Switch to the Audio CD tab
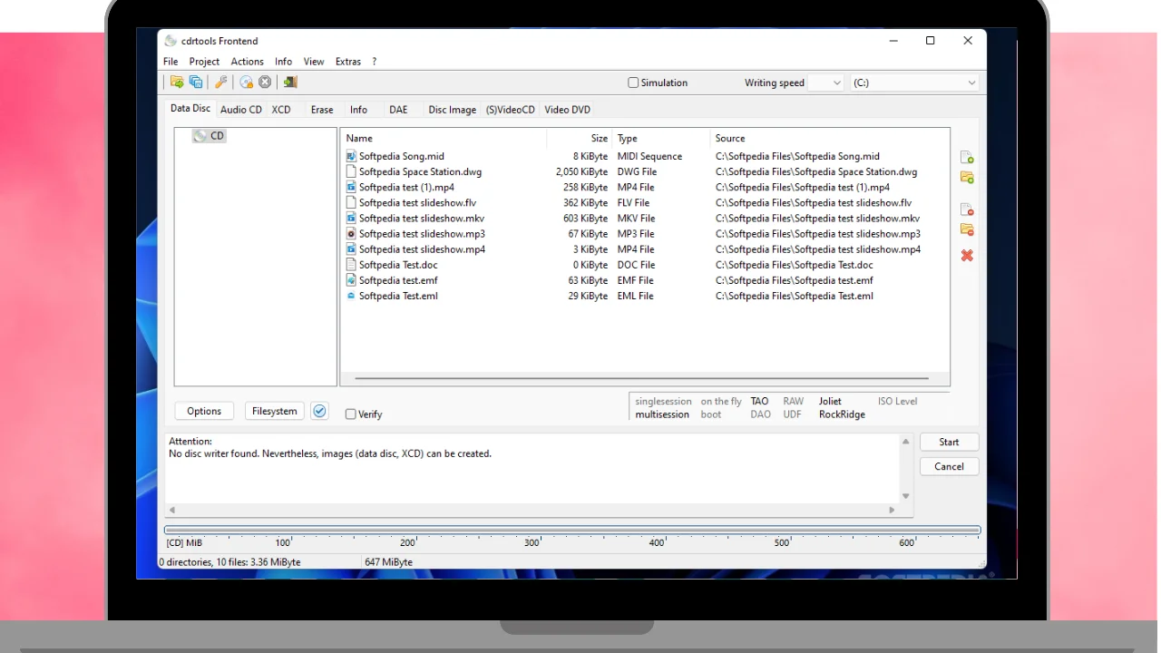 (x=241, y=110)
